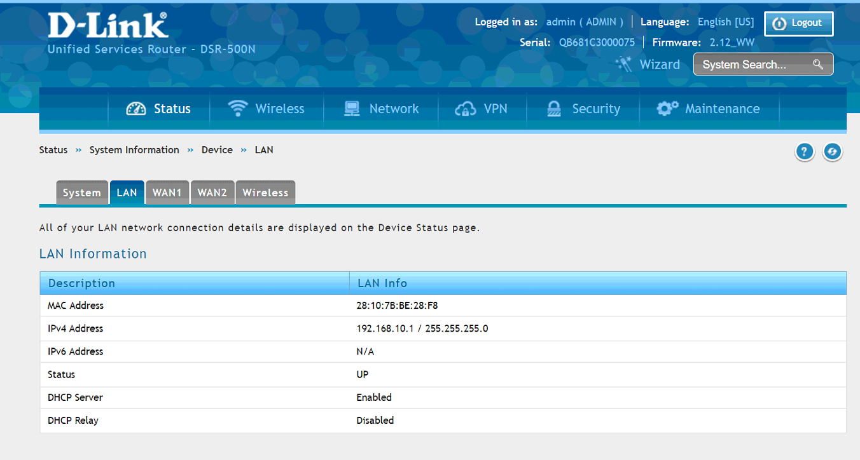Click the System Search input field

pyautogui.click(x=751, y=64)
